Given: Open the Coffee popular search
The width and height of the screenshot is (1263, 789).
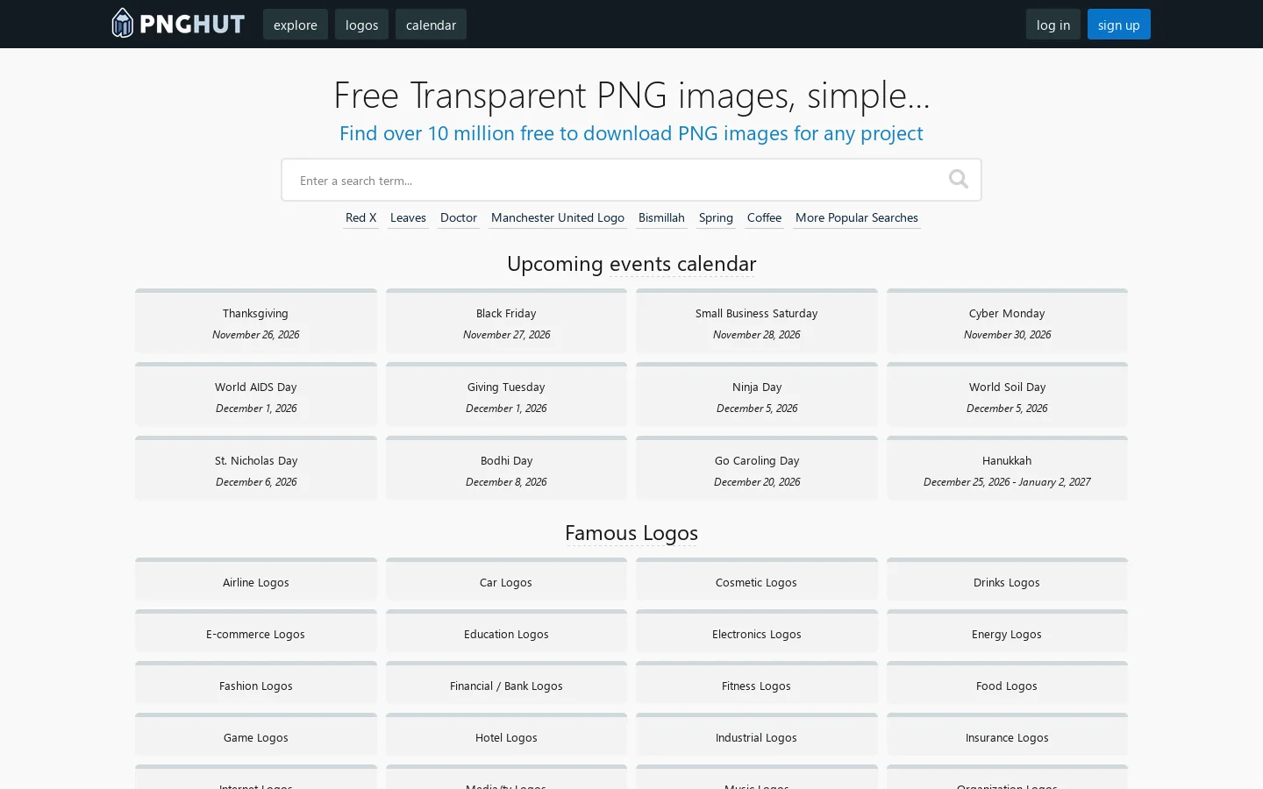Looking at the screenshot, I should point(764,218).
